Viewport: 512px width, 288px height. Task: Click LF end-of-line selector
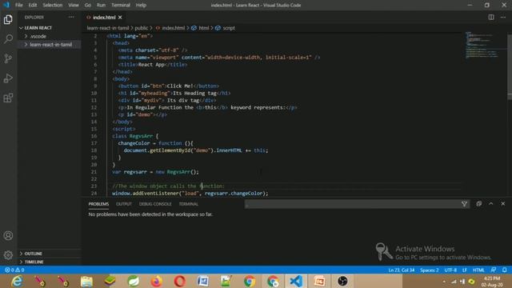click(x=464, y=270)
